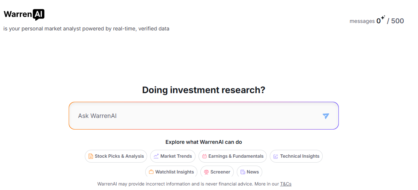This screenshot has width=418, height=190.
Task: Select the Stock Picks & Analysis chip
Action: click(116, 156)
